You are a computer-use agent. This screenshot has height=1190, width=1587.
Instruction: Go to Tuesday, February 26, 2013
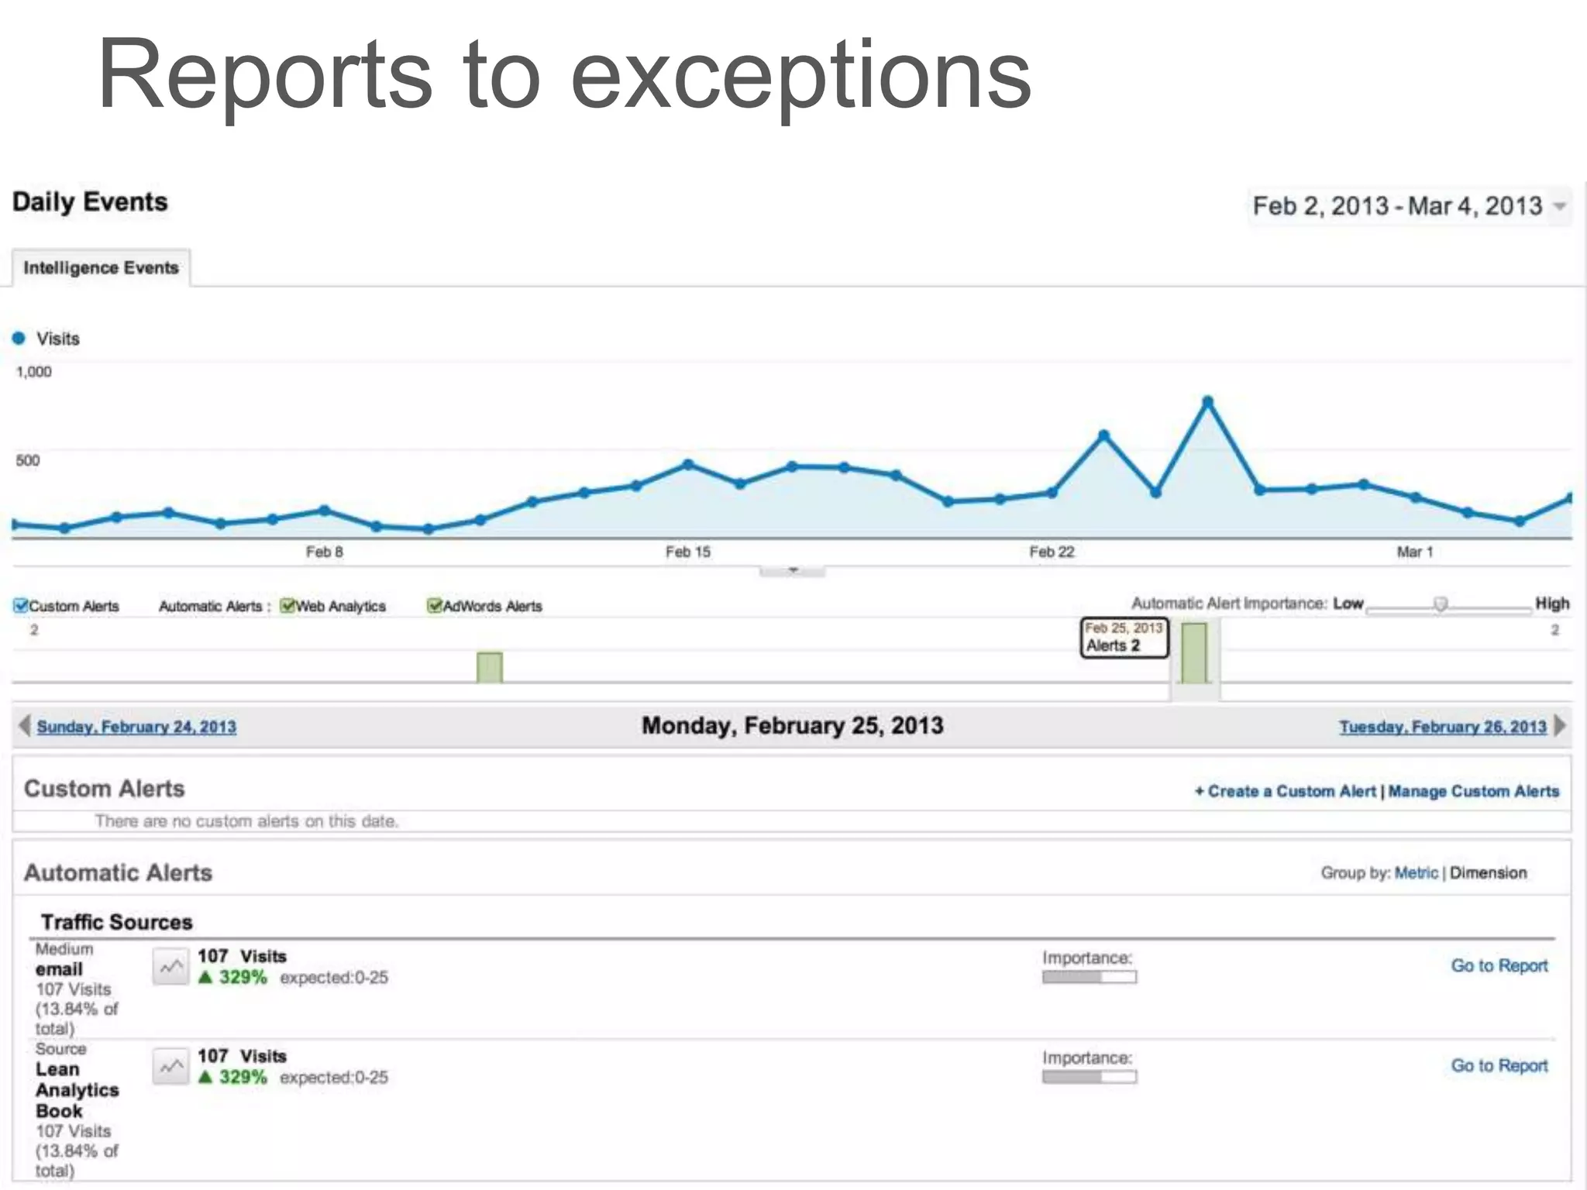pyautogui.click(x=1442, y=727)
